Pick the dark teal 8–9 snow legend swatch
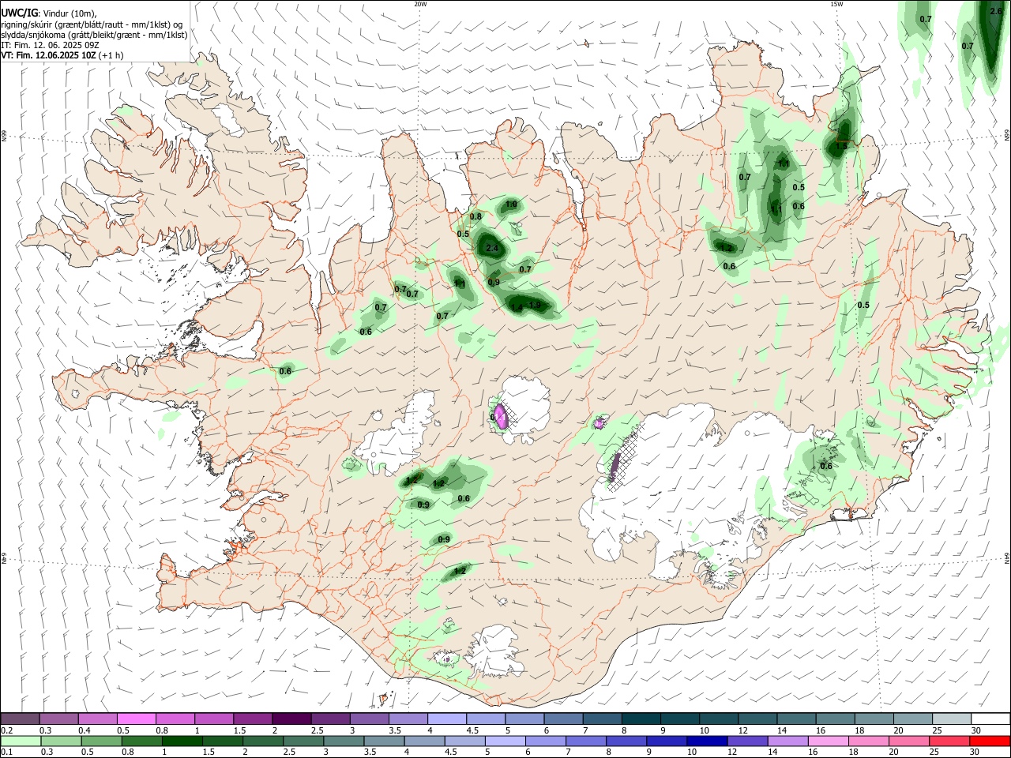 pos(641,719)
